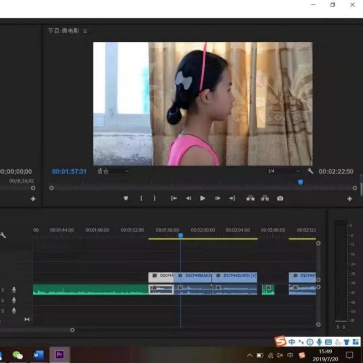Open the 适合 zoom level dropdown
This screenshot has width=363, height=363.
pos(113,171)
